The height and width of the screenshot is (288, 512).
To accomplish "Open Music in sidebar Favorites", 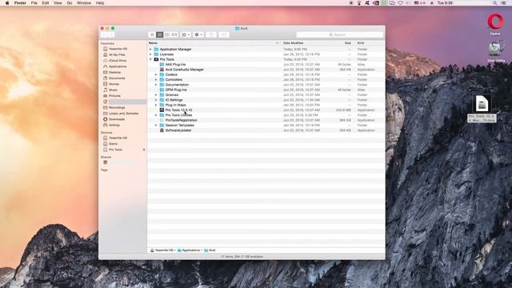I will pos(113,90).
